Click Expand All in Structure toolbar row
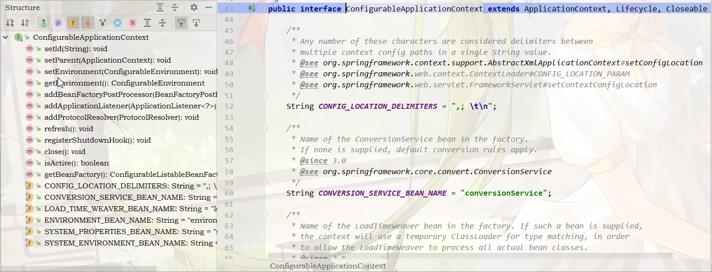Screen dimensions: 712x272 [147, 23]
